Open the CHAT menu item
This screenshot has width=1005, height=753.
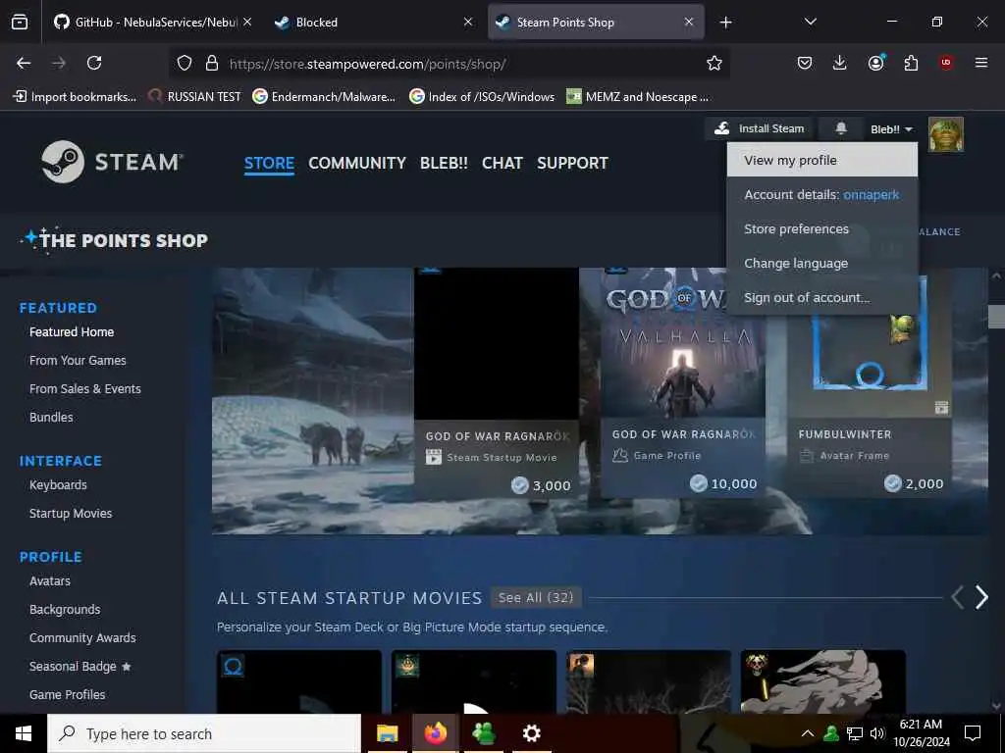[x=502, y=163]
